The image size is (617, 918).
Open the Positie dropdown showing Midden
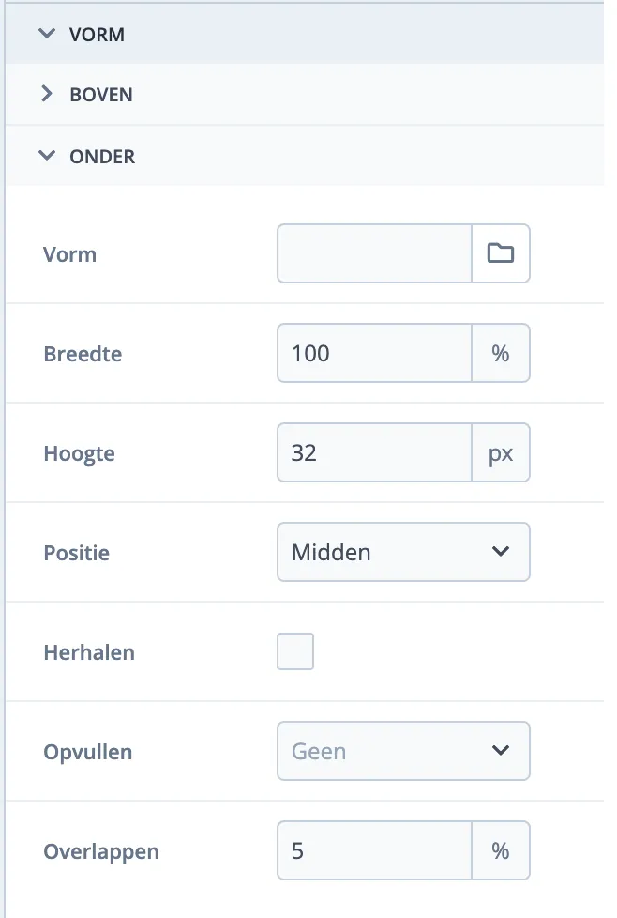point(403,552)
